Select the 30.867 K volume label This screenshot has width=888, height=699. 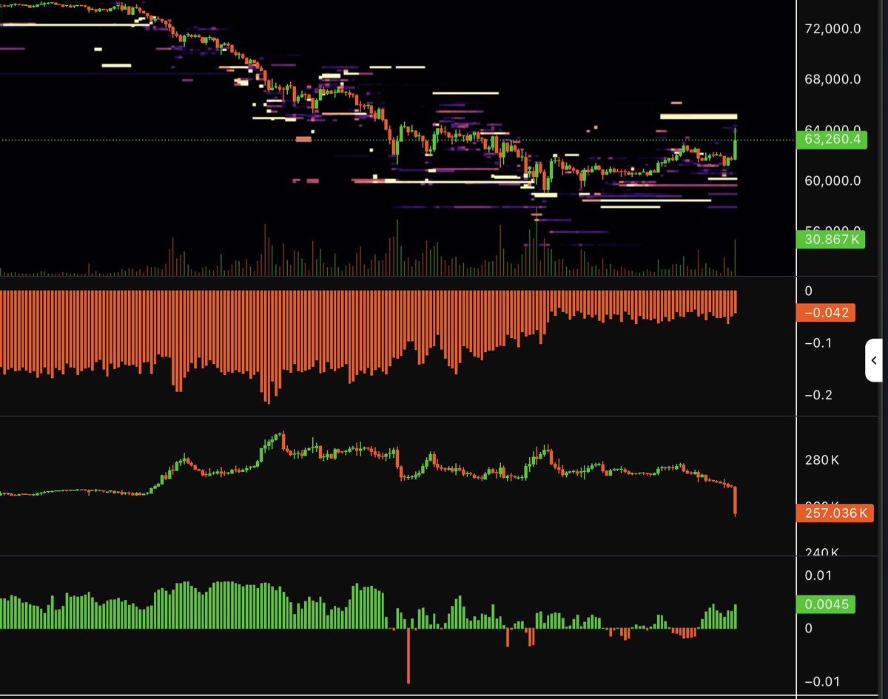tap(831, 240)
